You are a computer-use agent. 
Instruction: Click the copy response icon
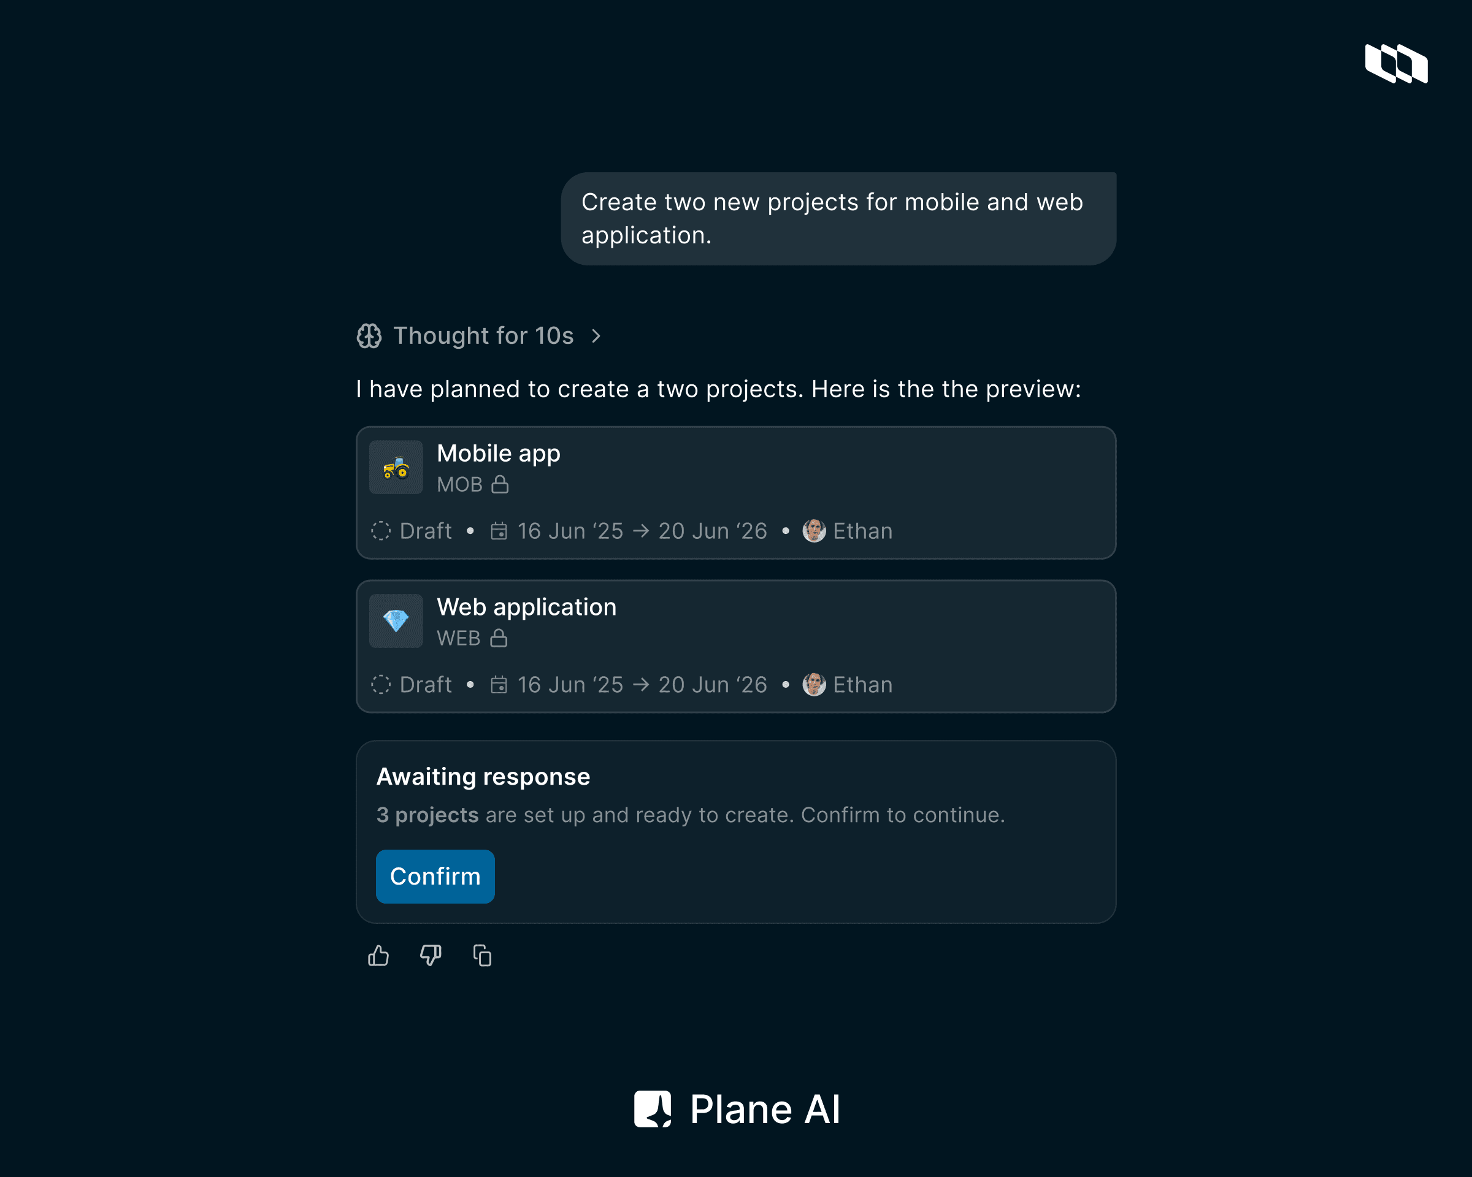[482, 955]
